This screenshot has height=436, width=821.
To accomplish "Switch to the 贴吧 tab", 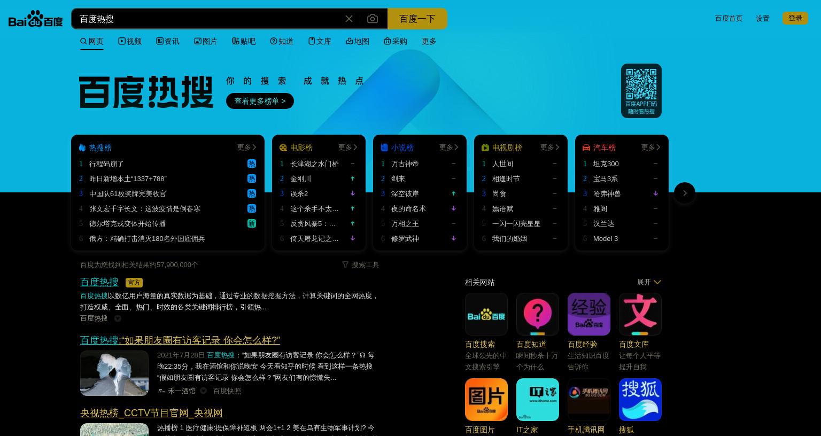I will click(x=244, y=41).
